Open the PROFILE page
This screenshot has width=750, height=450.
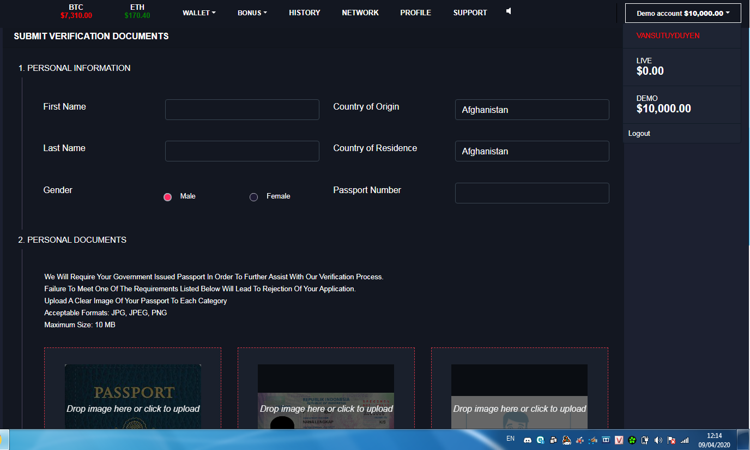coord(416,13)
